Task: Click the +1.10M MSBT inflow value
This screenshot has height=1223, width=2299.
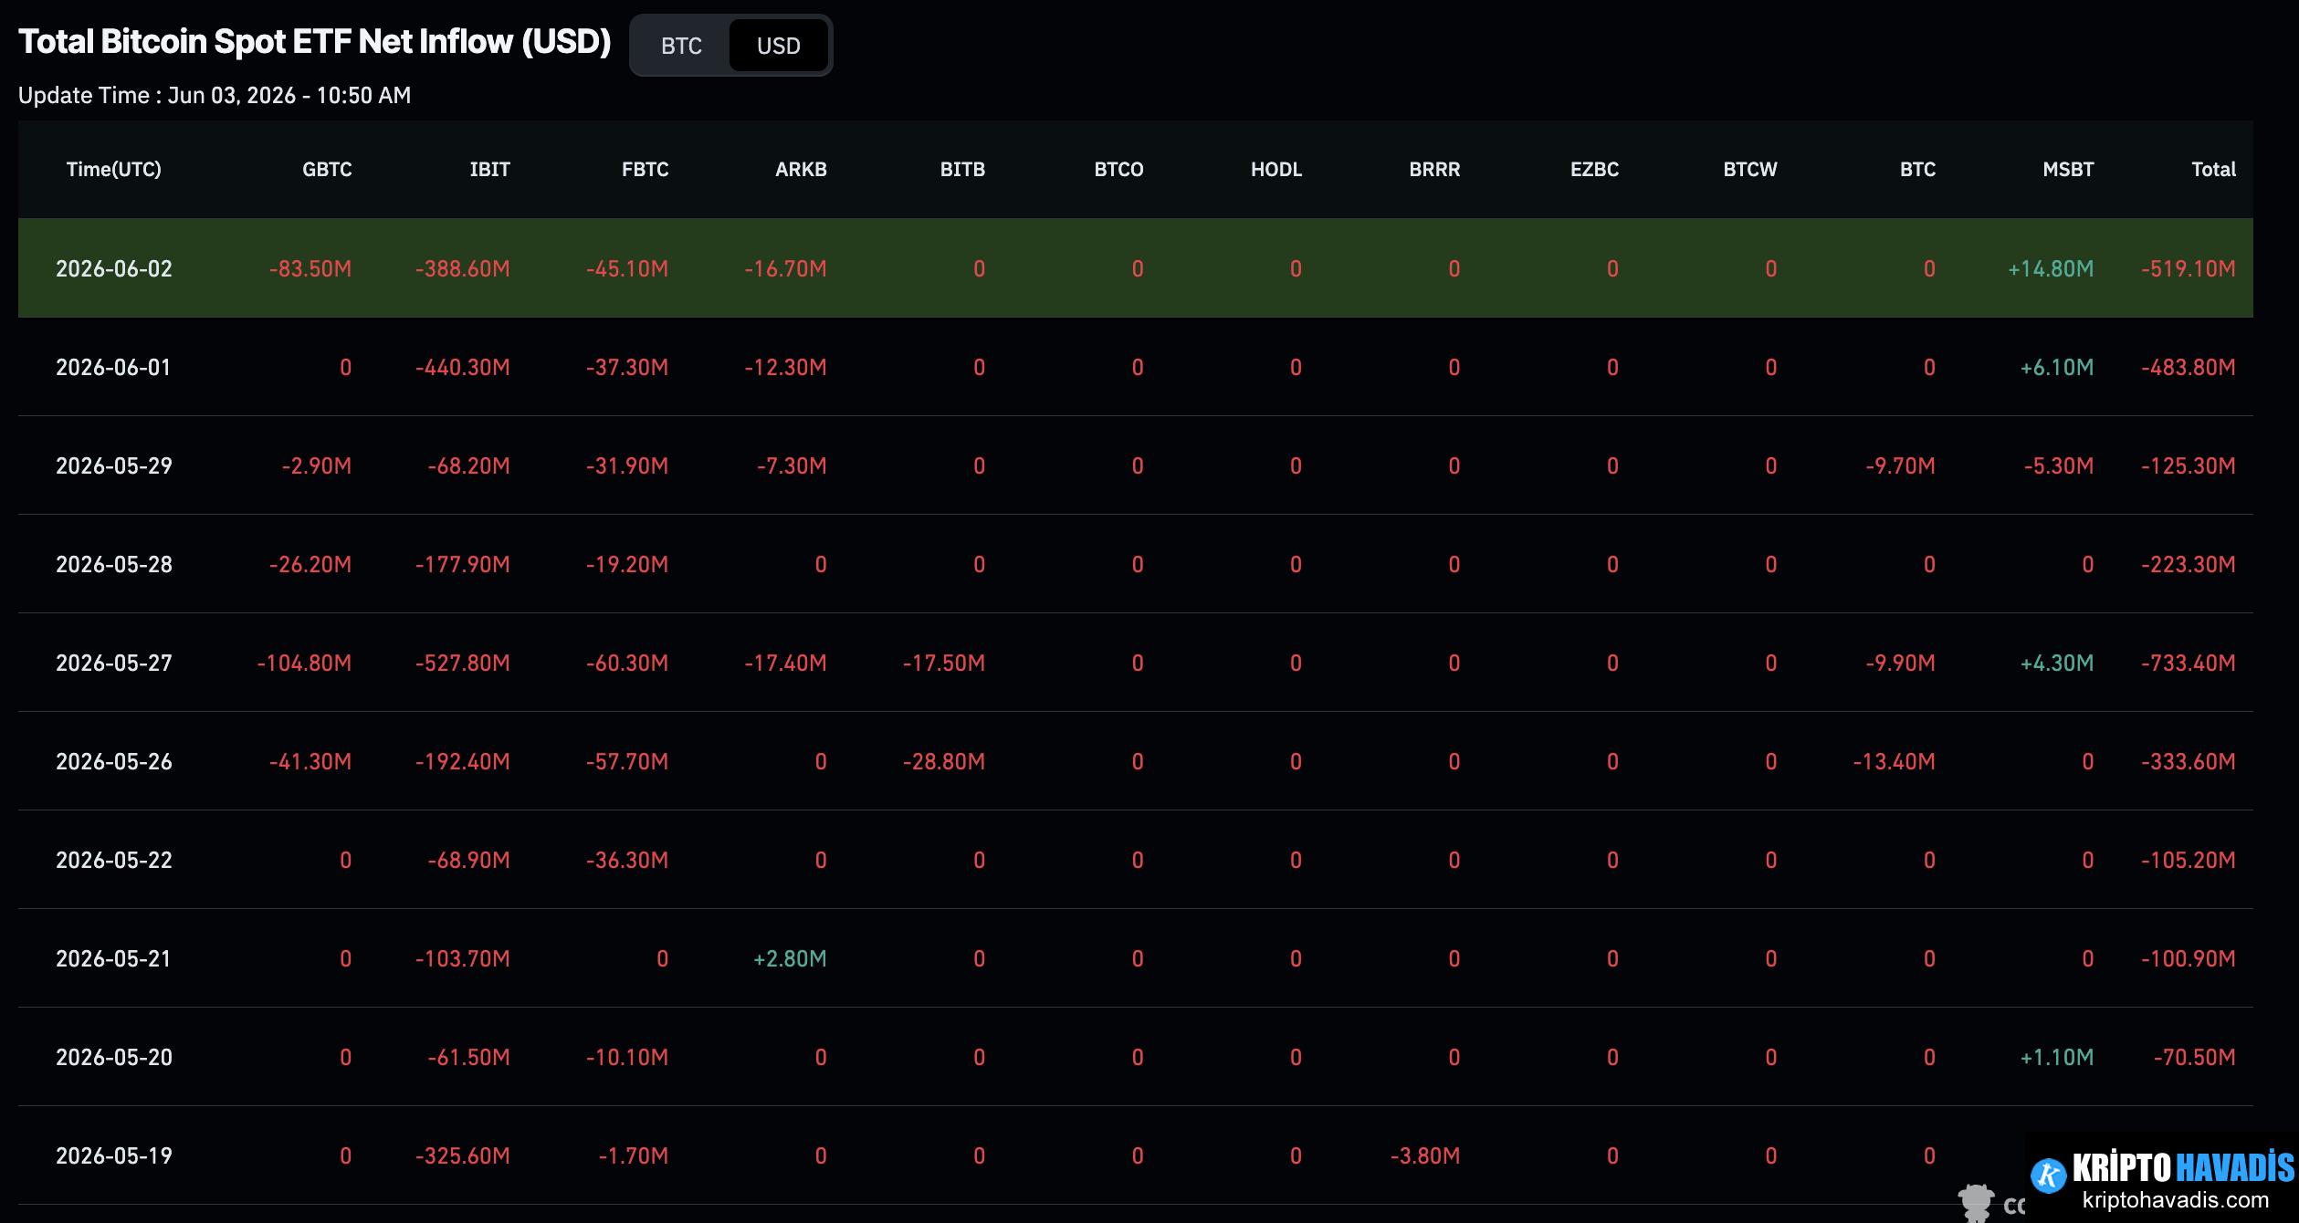Action: point(2057,1057)
